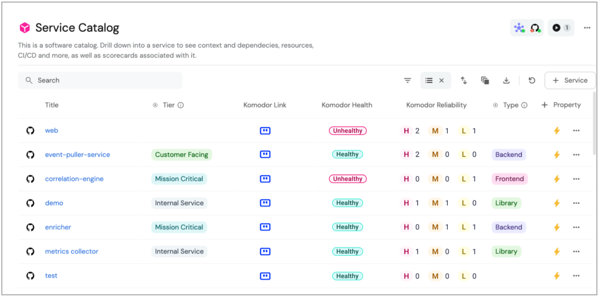The width and height of the screenshot is (599, 297).
Task: Open Komodor link for web row
Action: point(265,131)
